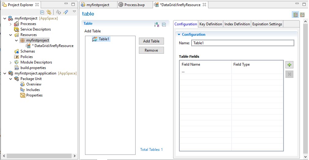Switch to the Key Definition tab

(211, 24)
